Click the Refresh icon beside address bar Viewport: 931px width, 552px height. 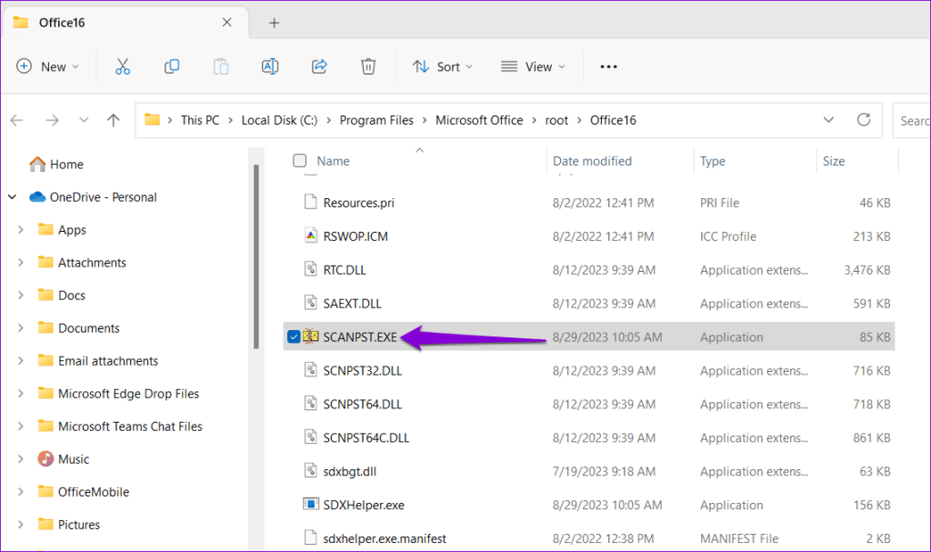864,120
